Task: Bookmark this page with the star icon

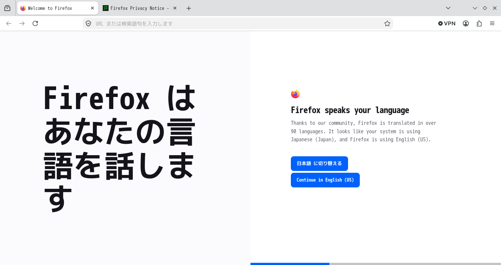Action: tap(387, 23)
